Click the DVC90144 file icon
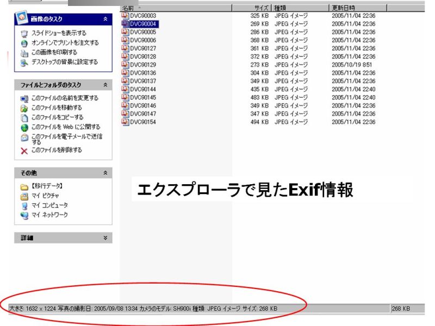 click(x=125, y=89)
